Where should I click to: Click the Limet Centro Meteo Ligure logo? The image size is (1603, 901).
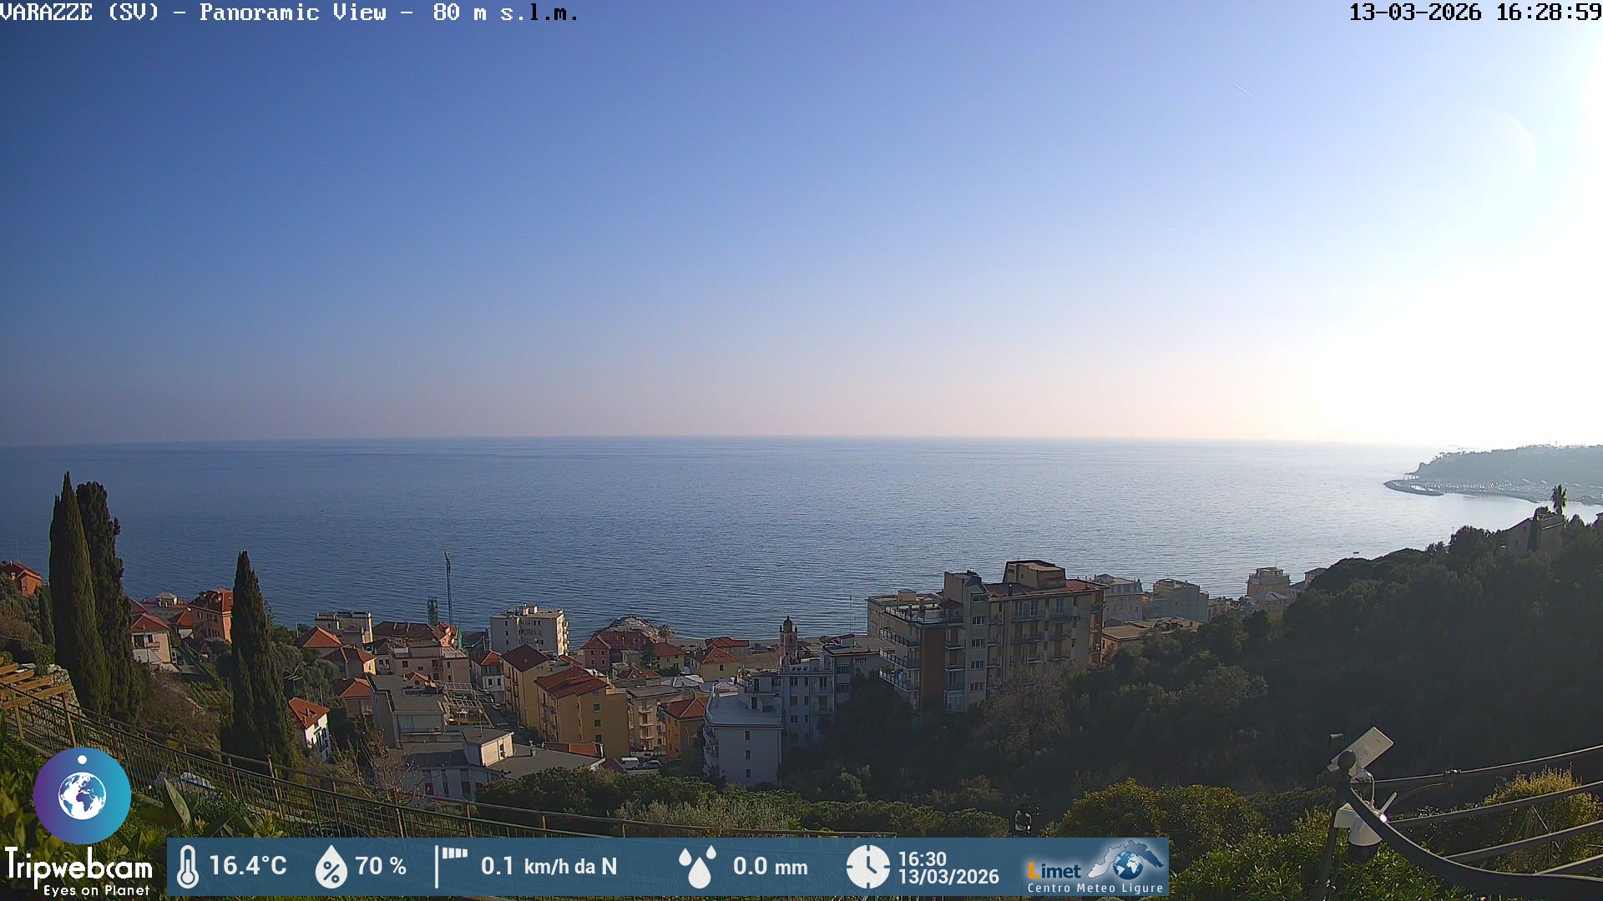[1095, 868]
